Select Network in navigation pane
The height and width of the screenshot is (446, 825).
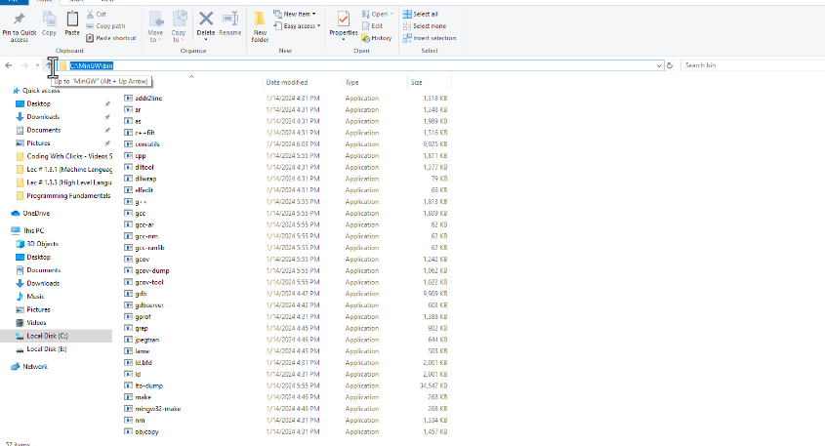tap(35, 366)
